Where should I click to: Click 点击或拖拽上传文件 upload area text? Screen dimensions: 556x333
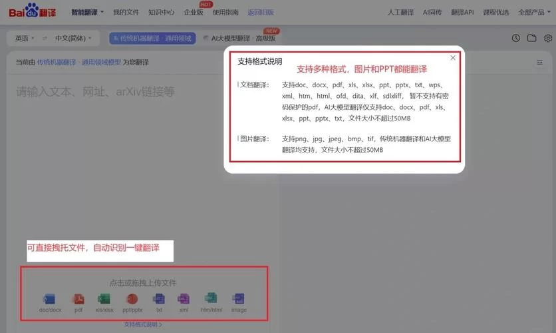143,283
